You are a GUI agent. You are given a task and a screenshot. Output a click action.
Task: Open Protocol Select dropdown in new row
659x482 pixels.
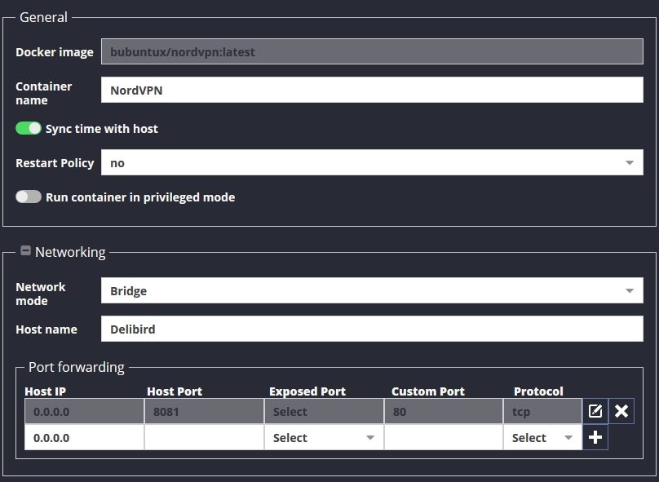pos(542,437)
